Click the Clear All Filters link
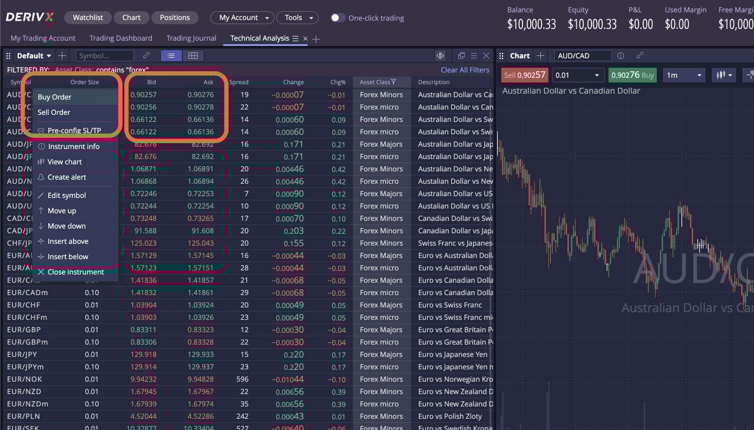This screenshot has height=430, width=754. (x=465, y=70)
